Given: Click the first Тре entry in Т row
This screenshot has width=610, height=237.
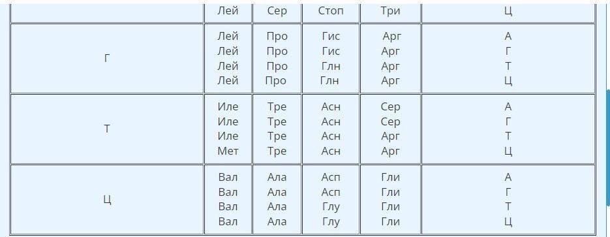Looking at the screenshot, I should click(x=277, y=106).
